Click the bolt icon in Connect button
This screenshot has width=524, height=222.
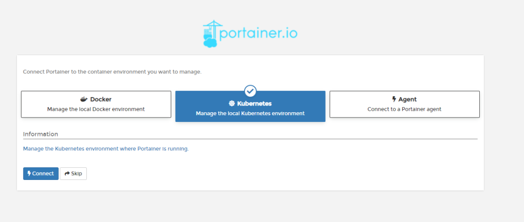tap(29, 174)
